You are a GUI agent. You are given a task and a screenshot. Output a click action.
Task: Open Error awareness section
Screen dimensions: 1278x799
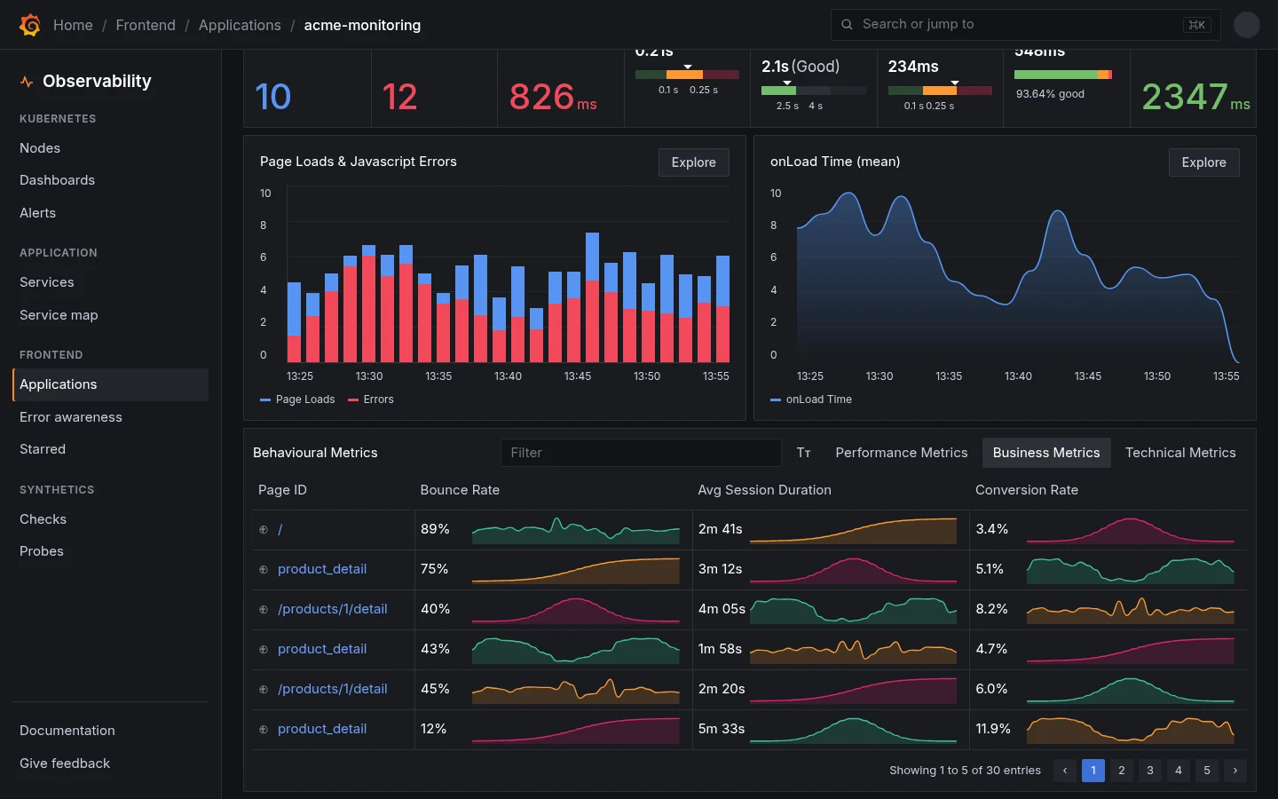pyautogui.click(x=71, y=417)
